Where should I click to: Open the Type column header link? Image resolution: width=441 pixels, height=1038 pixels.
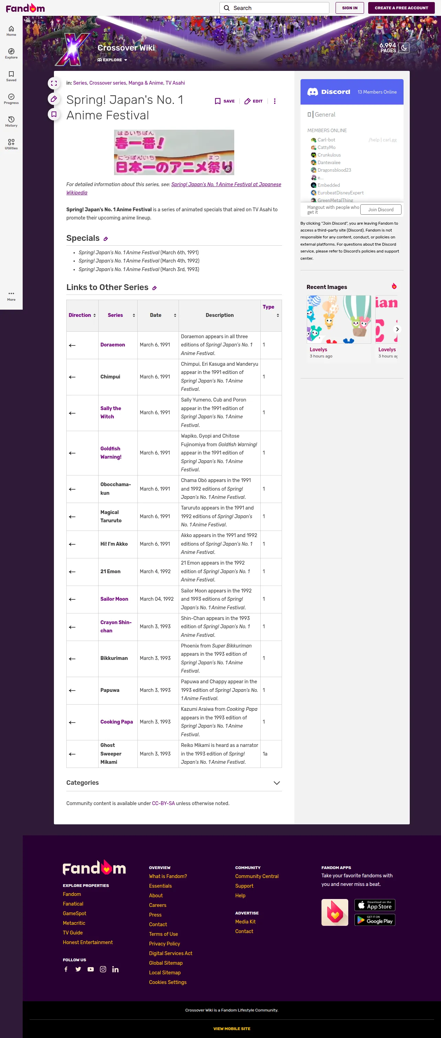pos(268,307)
